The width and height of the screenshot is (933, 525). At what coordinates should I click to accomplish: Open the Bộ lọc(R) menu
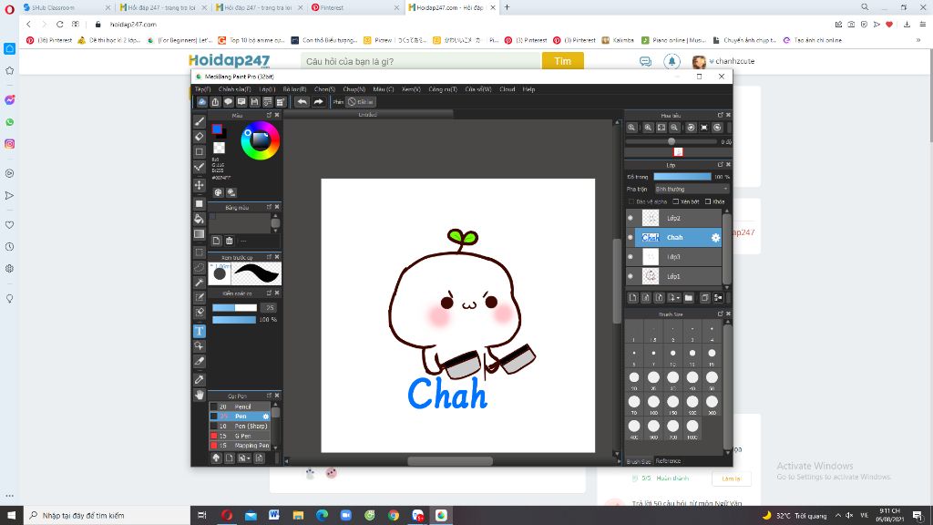pyautogui.click(x=294, y=89)
